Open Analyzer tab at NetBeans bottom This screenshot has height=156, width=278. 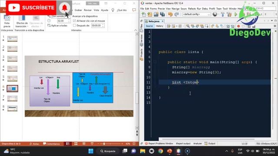coord(198,143)
